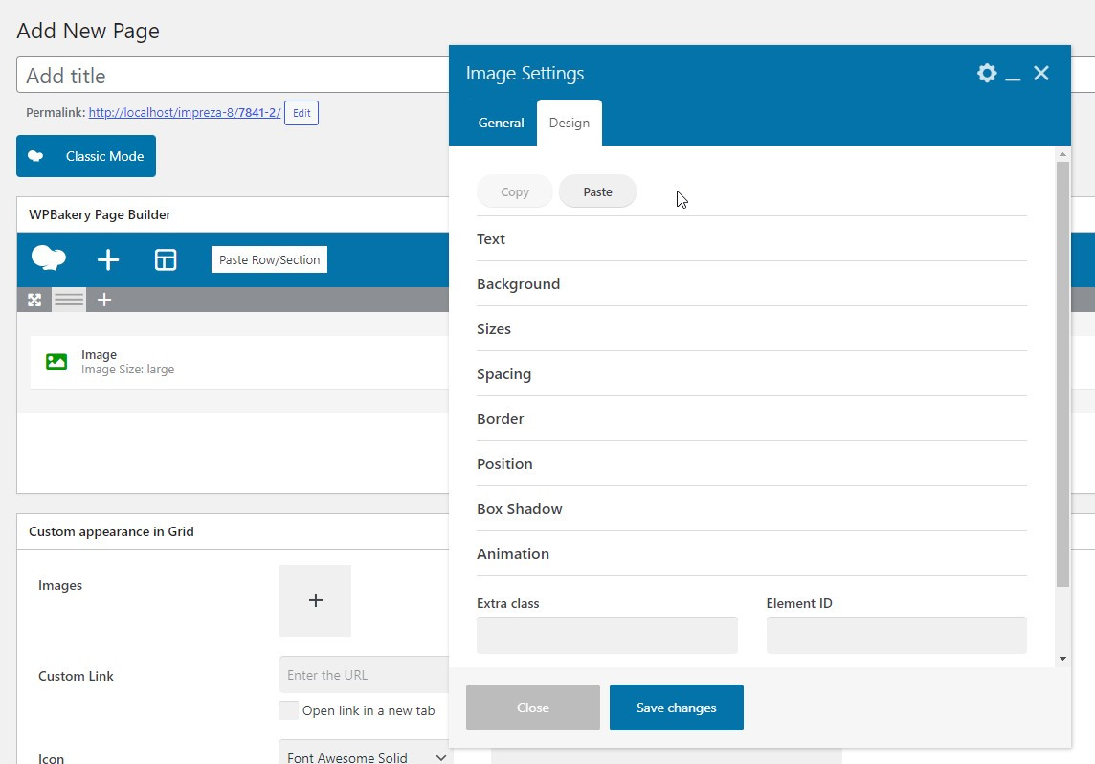Add a new element with the toolbar plus icon

tap(107, 259)
